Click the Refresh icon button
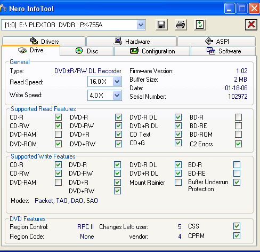This screenshot has height=252, width=260. pos(200,25)
